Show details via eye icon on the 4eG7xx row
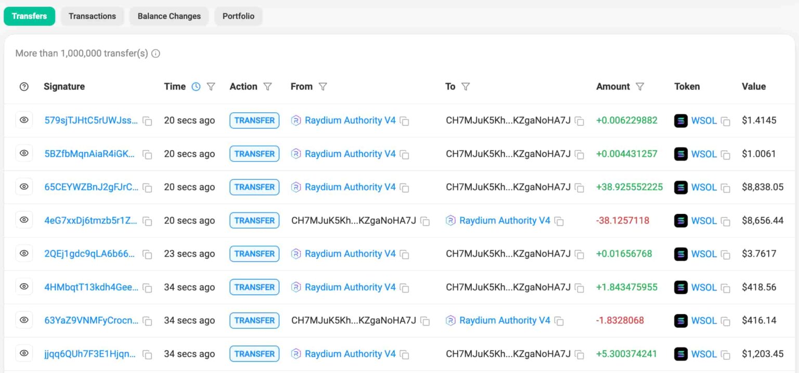 coord(24,220)
